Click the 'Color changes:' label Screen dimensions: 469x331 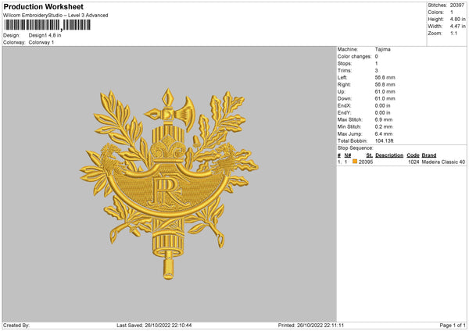[x=354, y=56]
